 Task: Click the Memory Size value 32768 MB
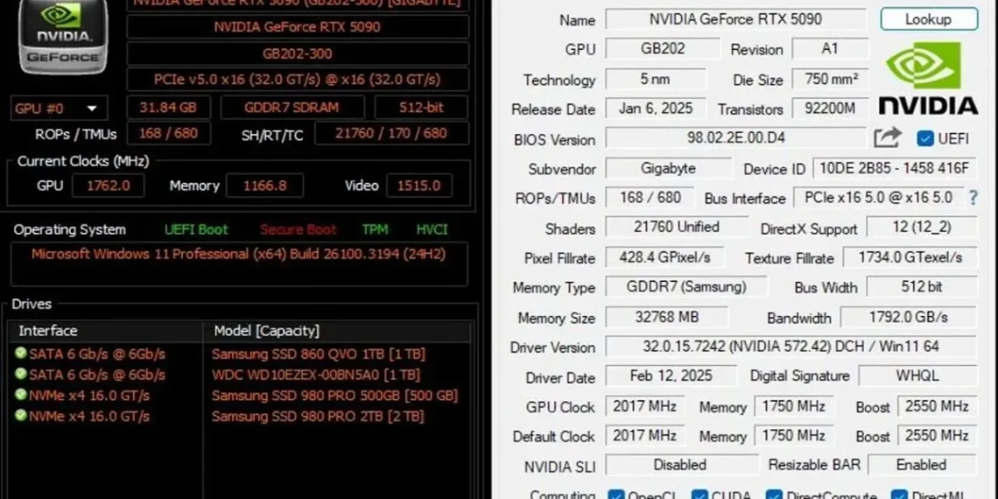666,316
